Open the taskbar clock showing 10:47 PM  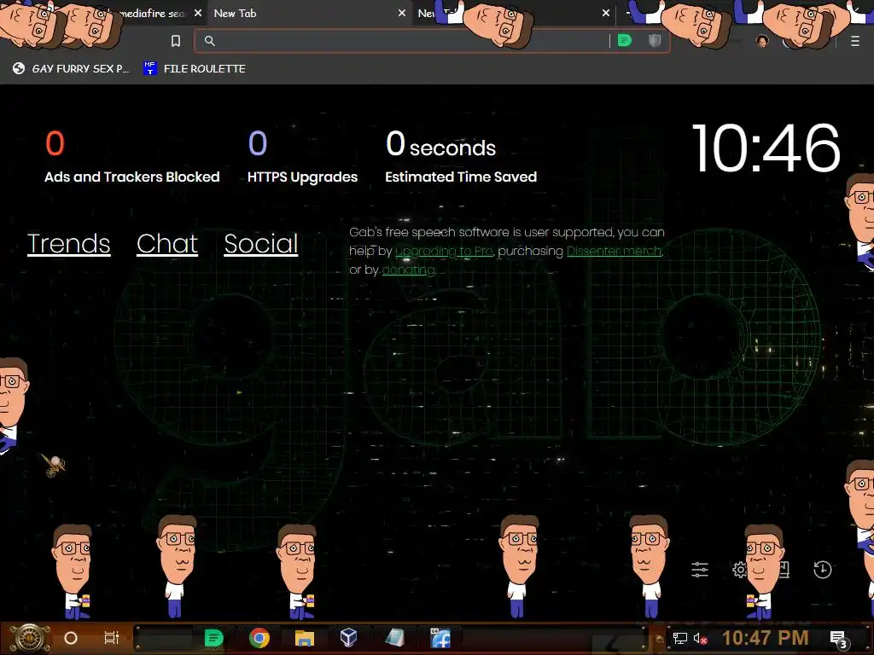point(766,638)
